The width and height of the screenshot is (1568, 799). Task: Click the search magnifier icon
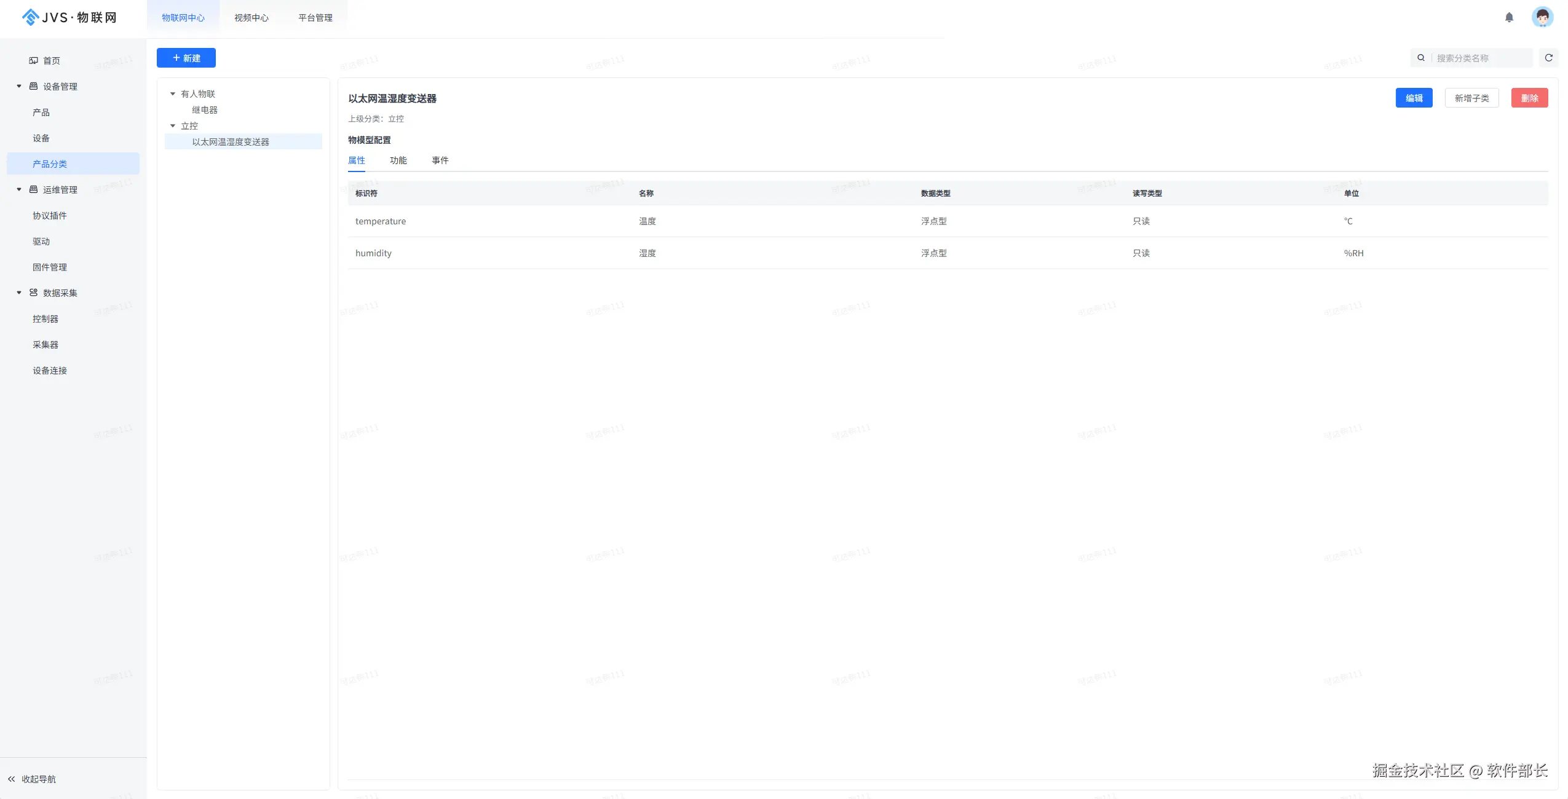1421,58
